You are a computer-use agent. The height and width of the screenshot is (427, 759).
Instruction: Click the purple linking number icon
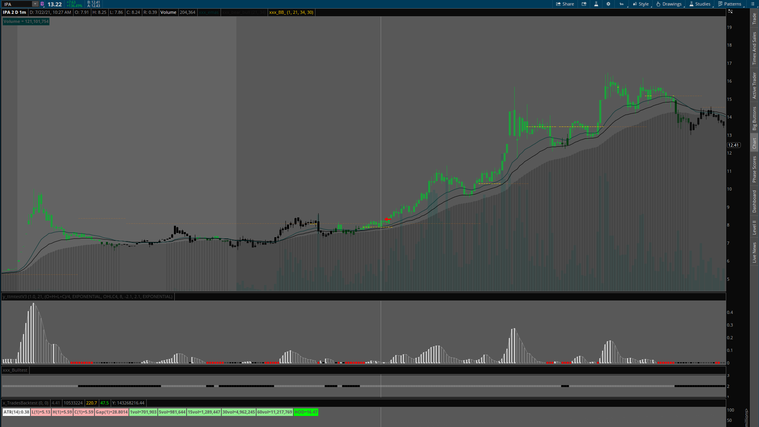(42, 4)
